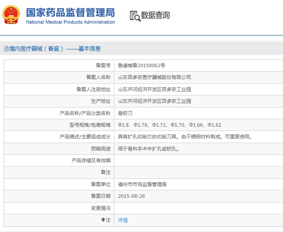
Task: Select the date 2015-08-26
Action: tap(131, 196)
